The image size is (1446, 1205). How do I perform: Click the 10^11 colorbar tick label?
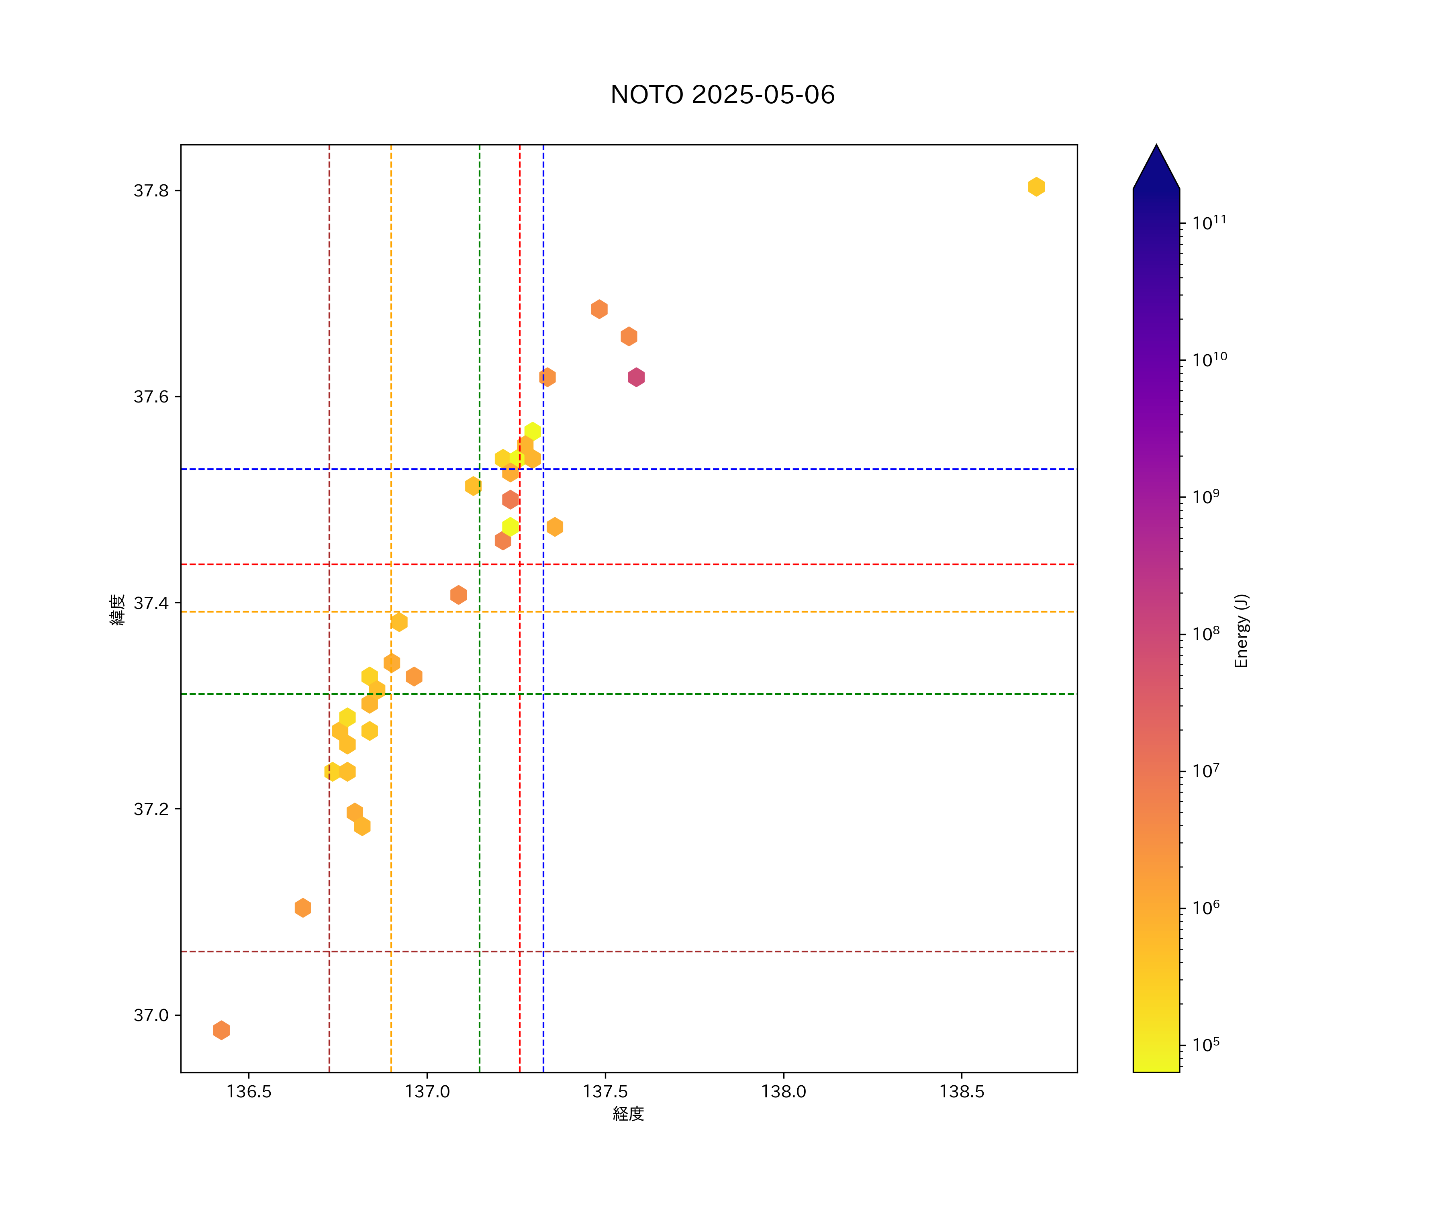1209,223
